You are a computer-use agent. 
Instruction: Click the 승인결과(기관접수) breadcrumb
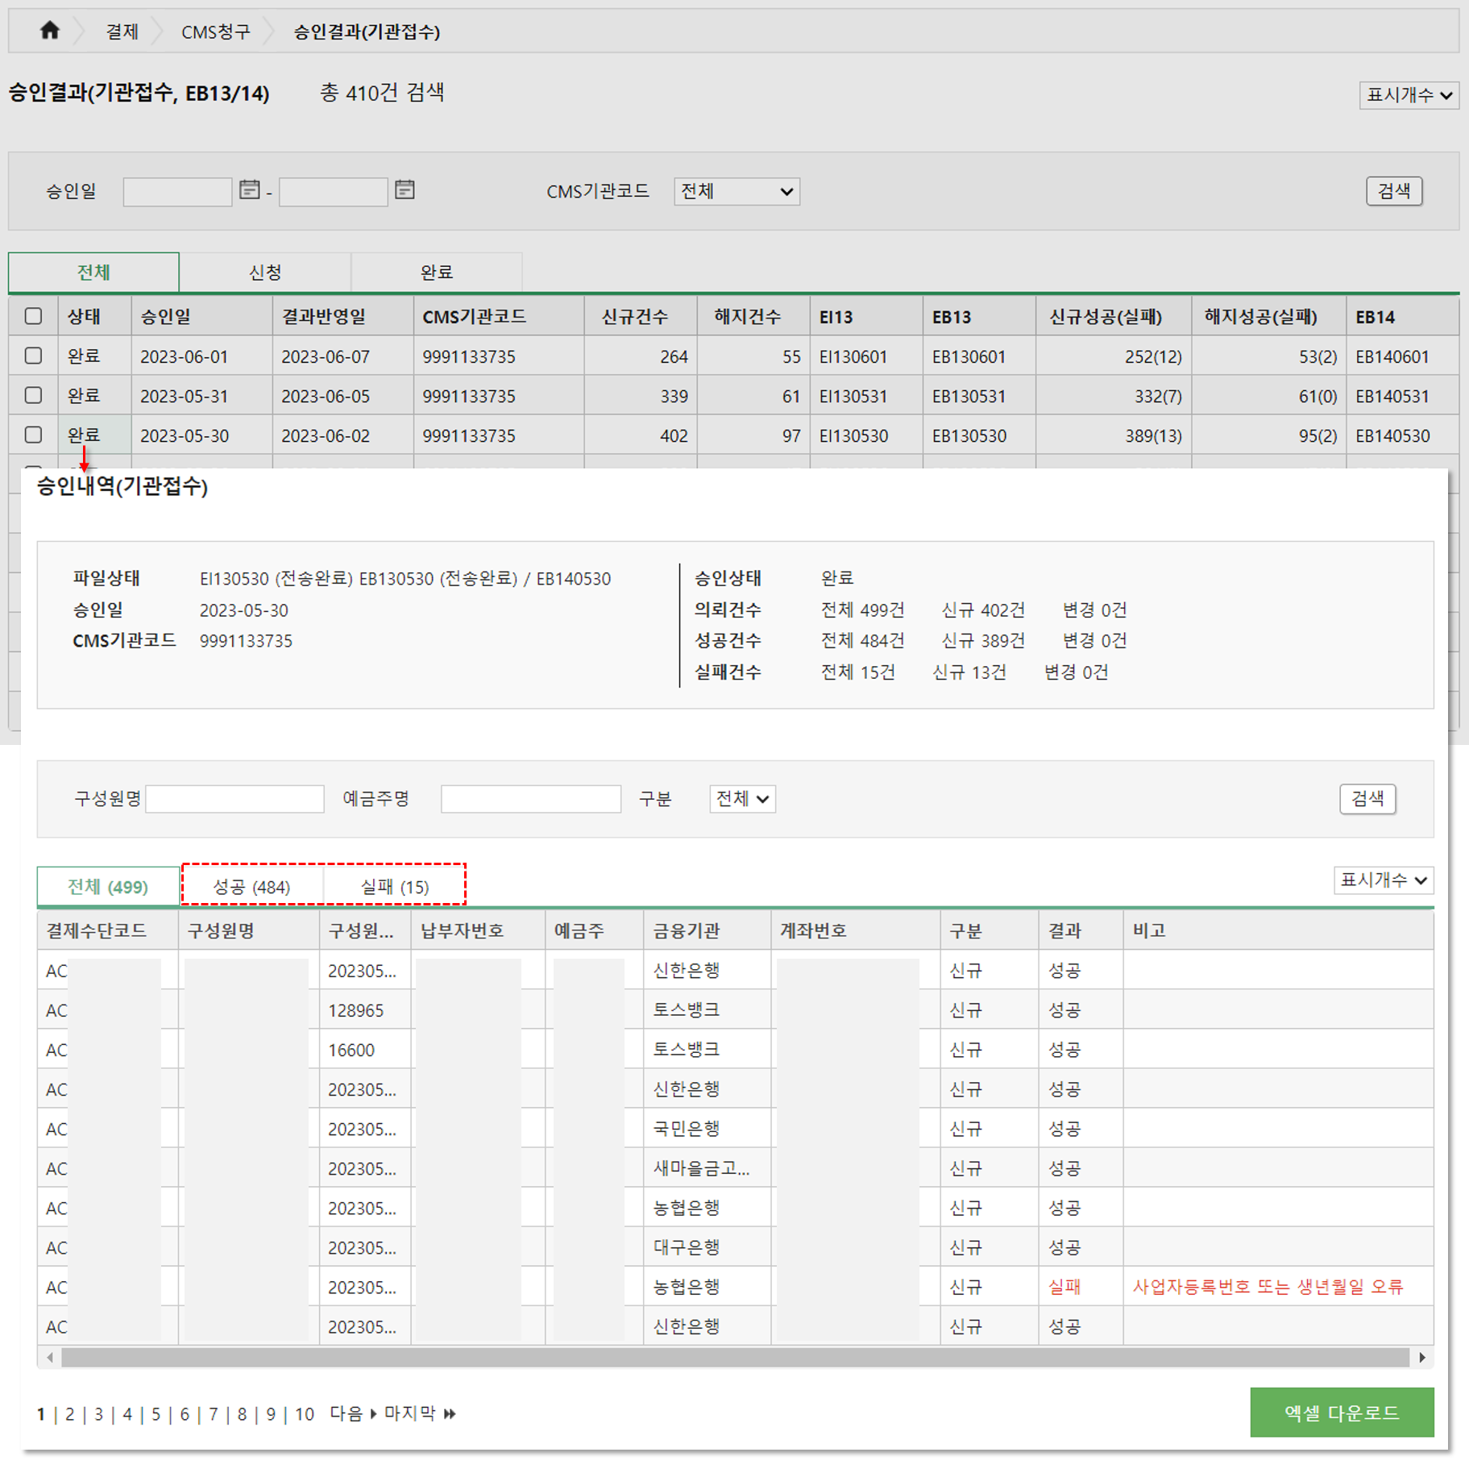coord(367,31)
